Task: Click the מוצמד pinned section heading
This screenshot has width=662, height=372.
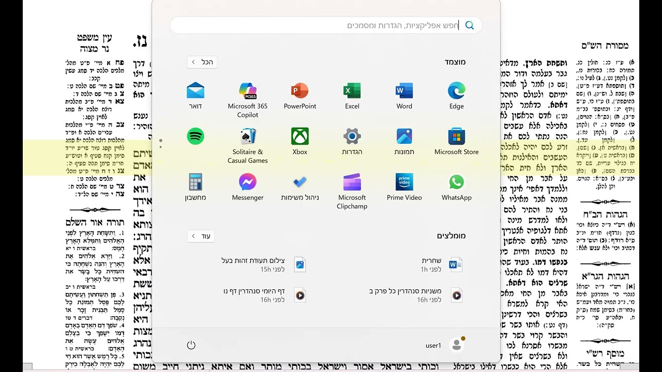Action: 455,62
